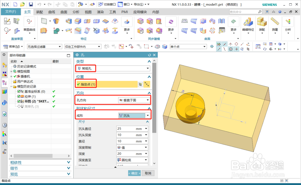
Task: Click the Part Navigator settings gear icon
Action: pyautogui.click(x=4, y=55)
